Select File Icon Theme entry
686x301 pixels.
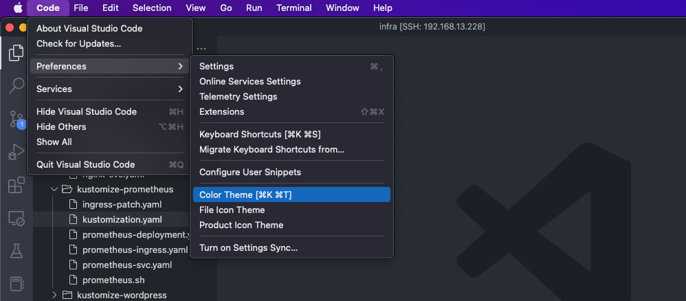[291, 210]
